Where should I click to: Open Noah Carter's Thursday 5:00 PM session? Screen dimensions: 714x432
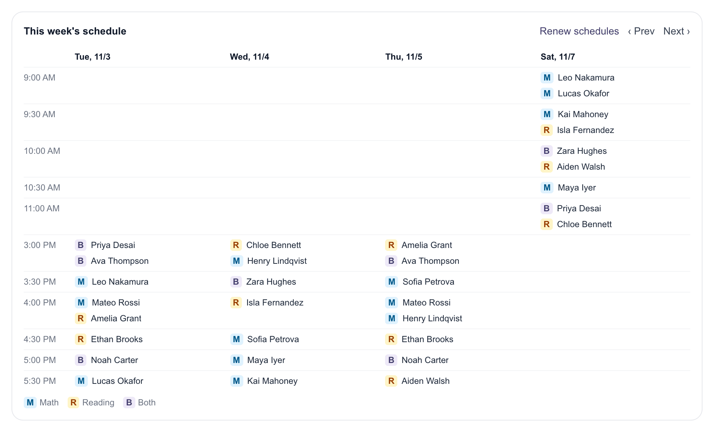point(425,360)
